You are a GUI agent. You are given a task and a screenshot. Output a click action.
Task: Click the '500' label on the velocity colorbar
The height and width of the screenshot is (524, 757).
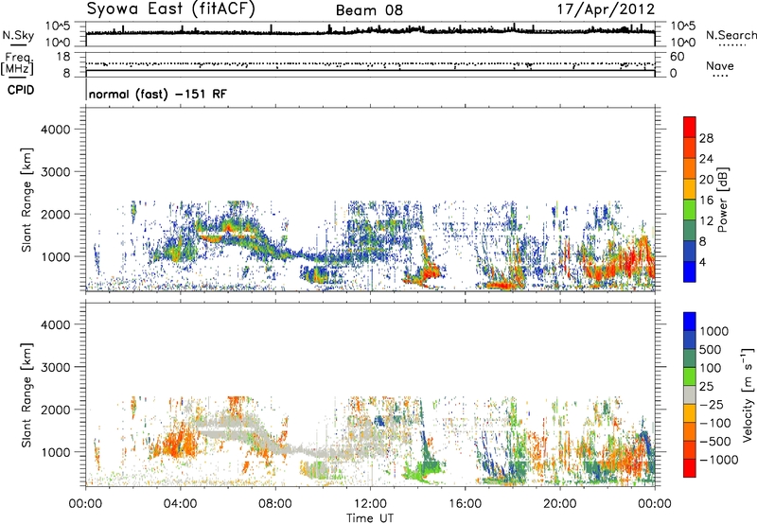(x=710, y=350)
